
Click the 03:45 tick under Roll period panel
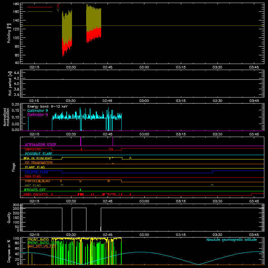click(254, 101)
